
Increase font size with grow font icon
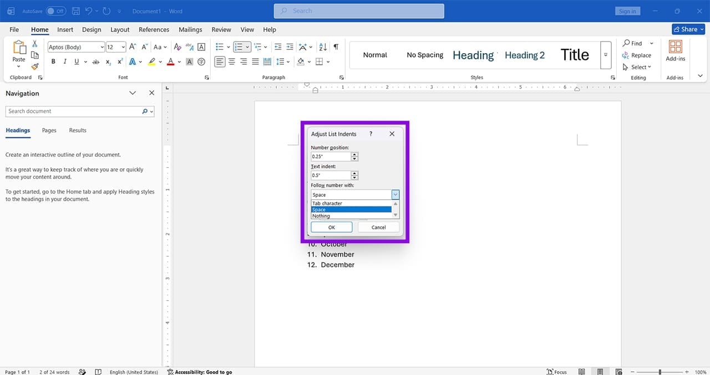coord(133,47)
